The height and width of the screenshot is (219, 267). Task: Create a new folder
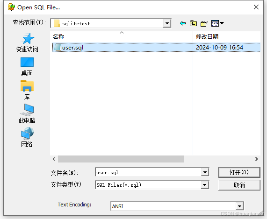[x=204, y=23]
